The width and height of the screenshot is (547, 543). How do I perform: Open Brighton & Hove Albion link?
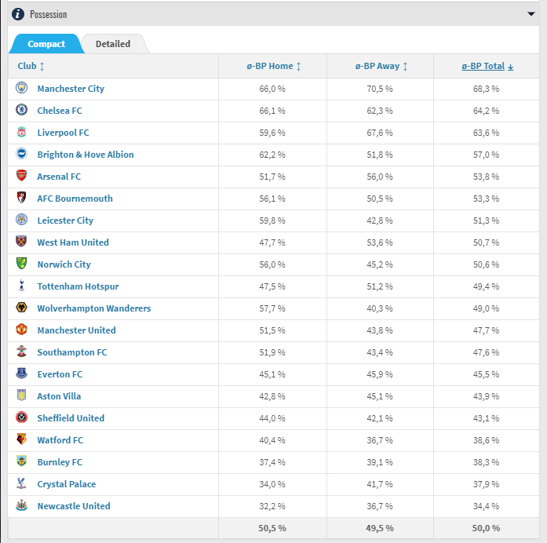coord(86,155)
